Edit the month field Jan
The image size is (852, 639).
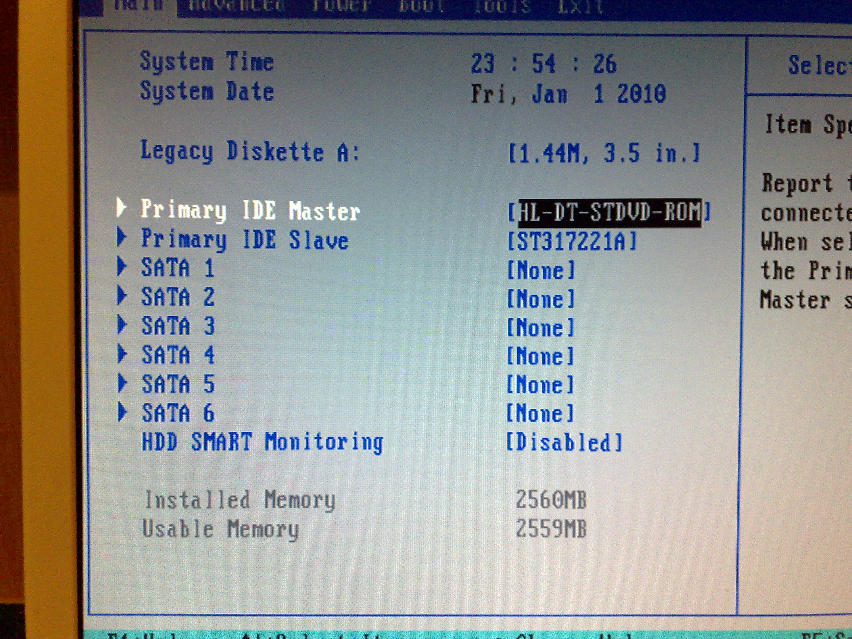point(550,94)
